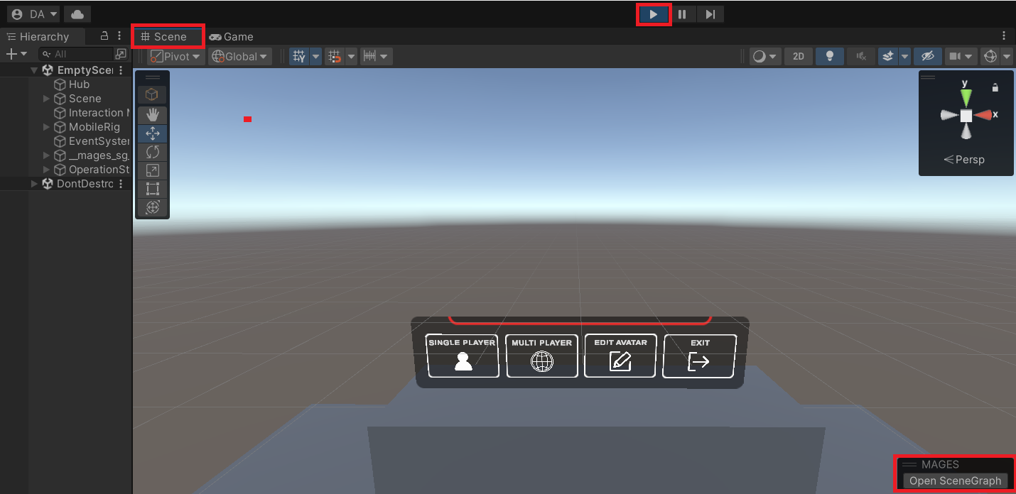
Task: Select the Rect transform tool
Action: 152,189
